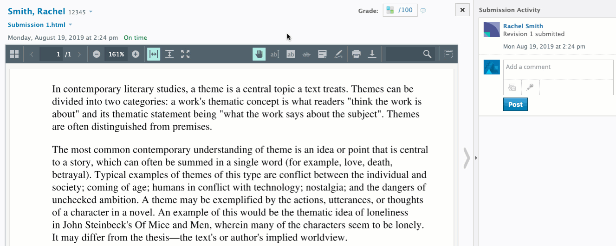This screenshot has width=616, height=246.
Task: Toggle fit-to-height view mode
Action: coord(169,54)
